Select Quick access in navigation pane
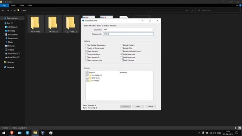242x136 pixels. coord(12,18)
